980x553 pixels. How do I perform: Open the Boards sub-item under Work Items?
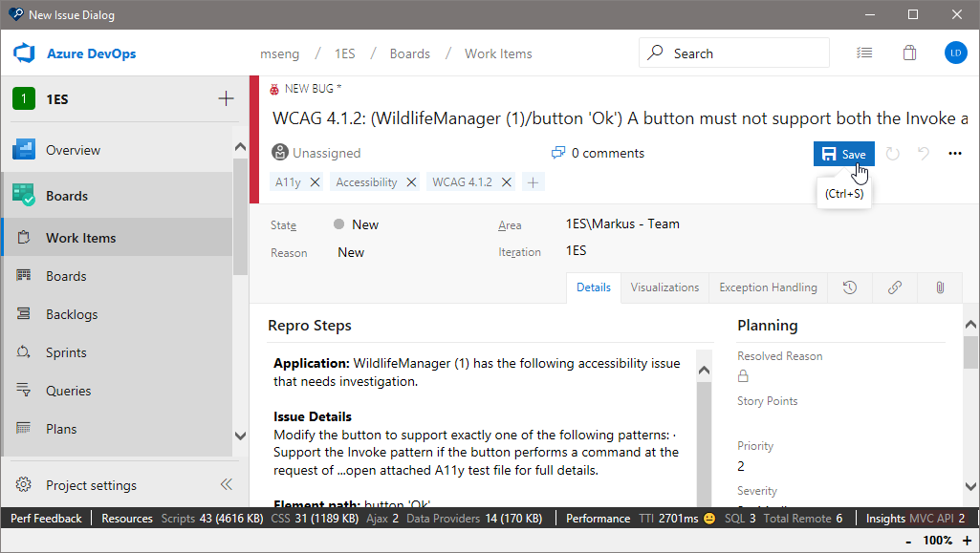pos(119,276)
